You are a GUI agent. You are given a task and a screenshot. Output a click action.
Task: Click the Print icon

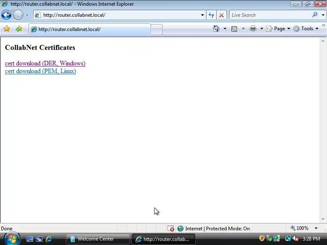click(253, 29)
